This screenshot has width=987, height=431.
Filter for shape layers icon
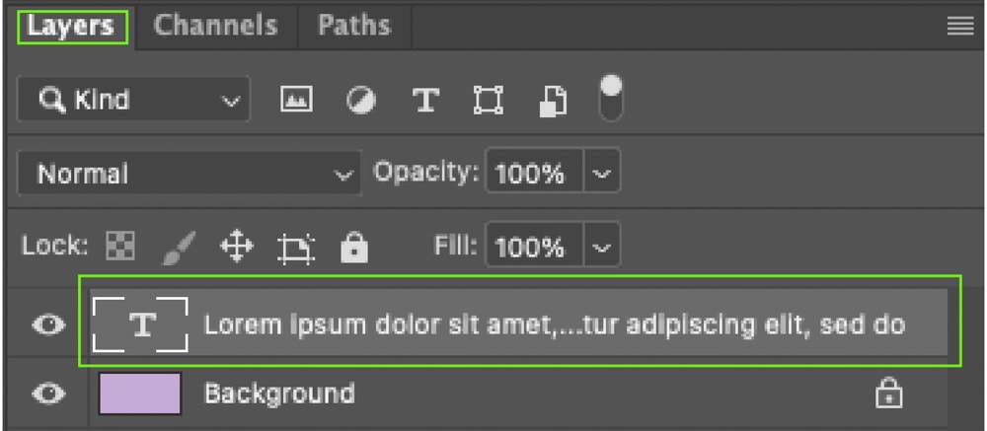(489, 100)
